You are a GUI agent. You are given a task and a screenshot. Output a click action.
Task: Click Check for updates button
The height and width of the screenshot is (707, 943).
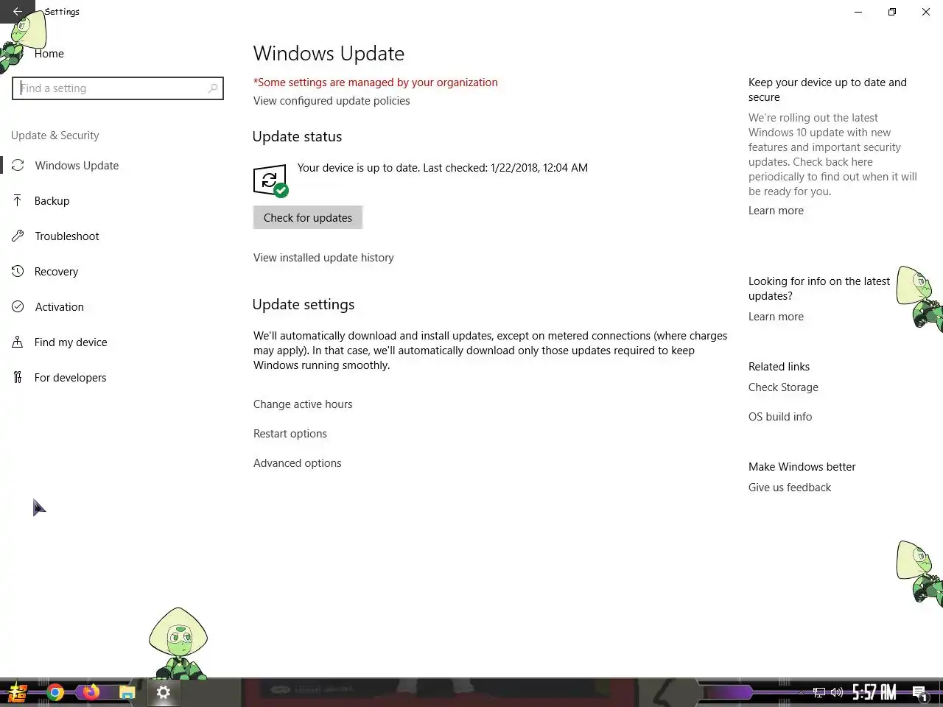click(x=308, y=218)
